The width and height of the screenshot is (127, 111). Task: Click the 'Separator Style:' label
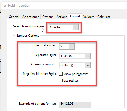[45, 55]
